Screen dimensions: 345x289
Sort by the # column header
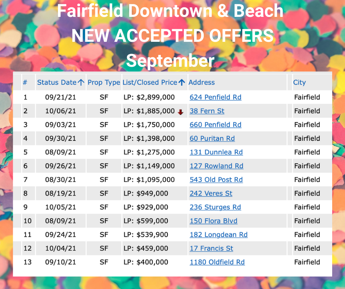coord(25,83)
